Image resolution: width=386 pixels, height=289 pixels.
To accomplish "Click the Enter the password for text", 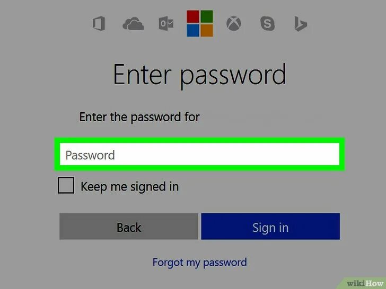I will click(x=139, y=117).
